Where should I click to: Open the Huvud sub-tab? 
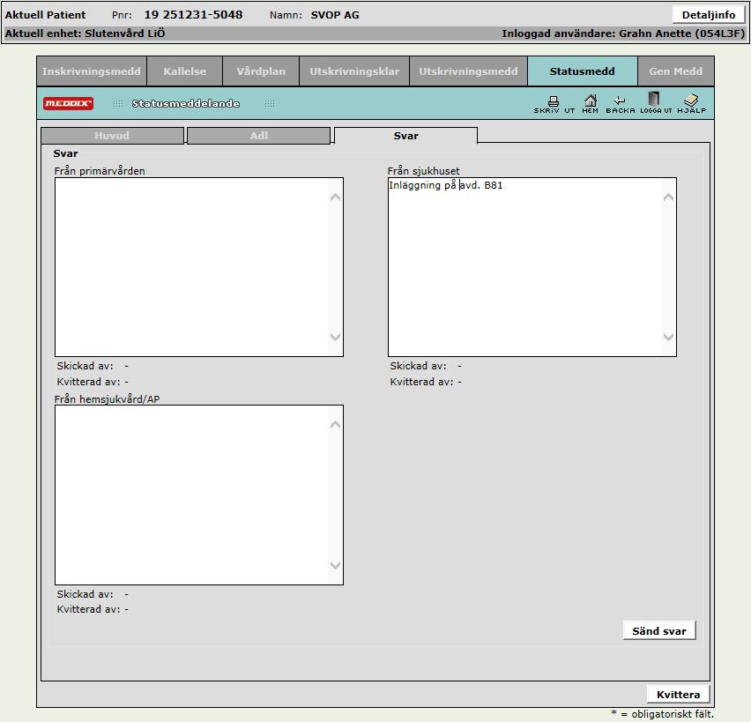(112, 136)
